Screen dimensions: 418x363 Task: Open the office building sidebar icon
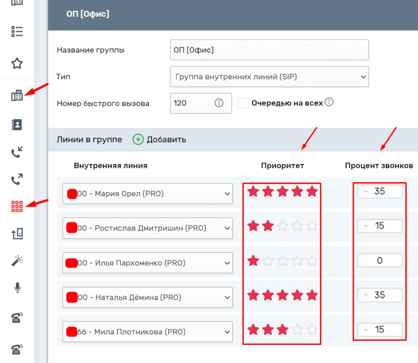(17, 95)
